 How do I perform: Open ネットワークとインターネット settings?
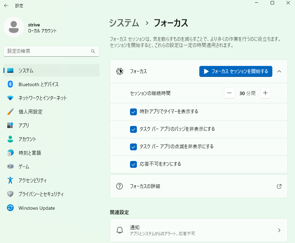click(51, 98)
